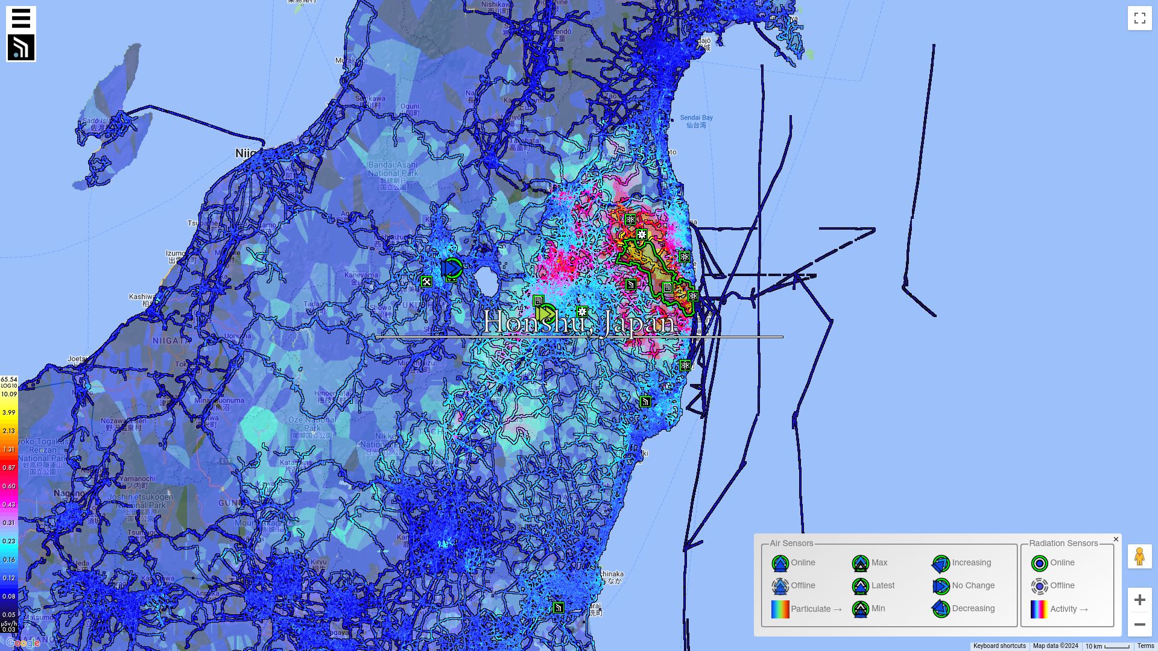1158x651 pixels.
Task: Click the Increasing trend legend icon
Action: [x=941, y=564]
